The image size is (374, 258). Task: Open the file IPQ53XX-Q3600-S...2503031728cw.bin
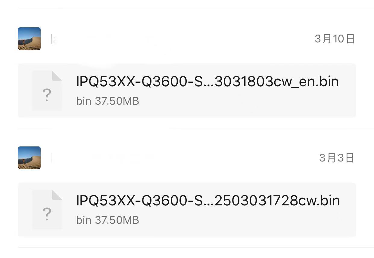click(208, 201)
